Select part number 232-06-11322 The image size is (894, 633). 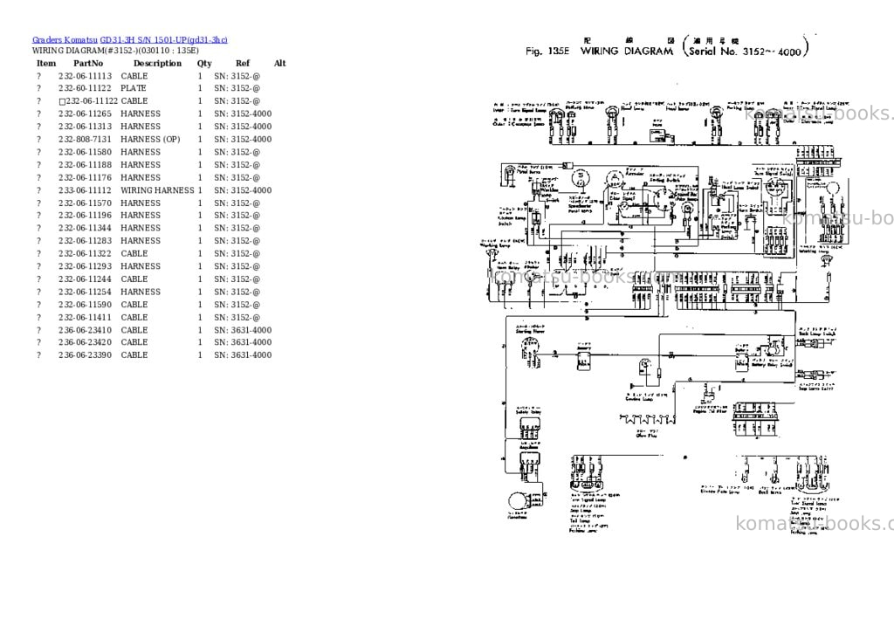[x=85, y=254]
